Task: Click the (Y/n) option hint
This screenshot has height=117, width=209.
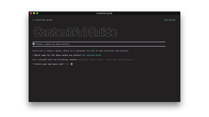Action: pos(67,64)
